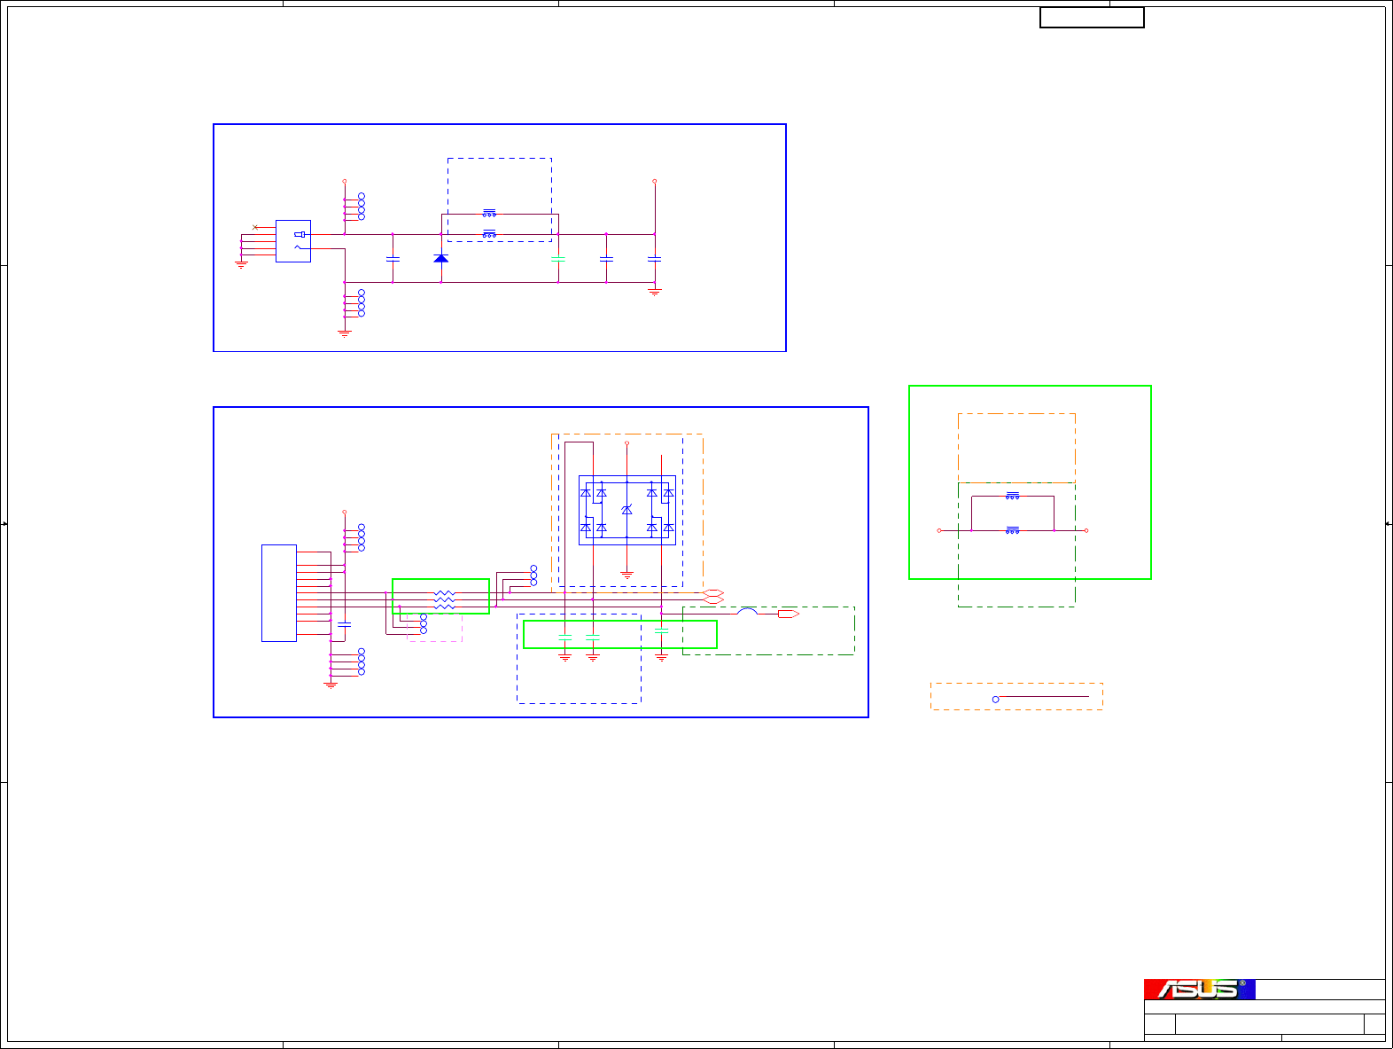Screen dimensions: 1393x1049
Task: Click the blue capacitor beside the lower connector
Action: point(345,624)
